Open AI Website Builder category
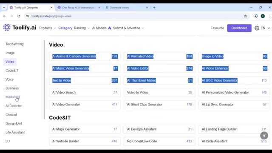Viewport: 272px width, 153px height. 85,141
